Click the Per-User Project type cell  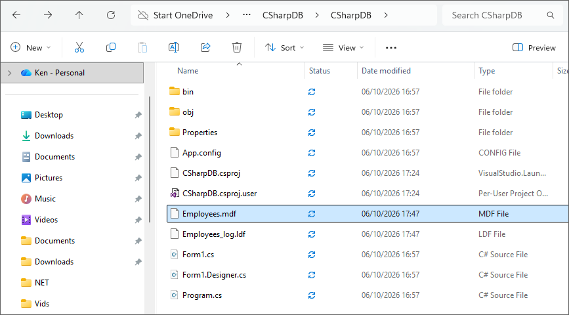click(x=513, y=194)
